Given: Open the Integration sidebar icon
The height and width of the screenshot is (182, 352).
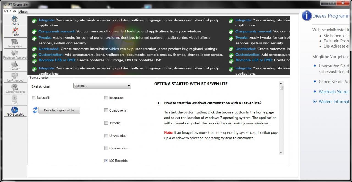Looking at the screenshot, I should coord(15,43).
